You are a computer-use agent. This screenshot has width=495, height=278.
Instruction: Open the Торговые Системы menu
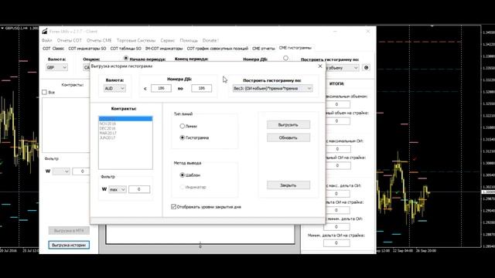(136, 40)
